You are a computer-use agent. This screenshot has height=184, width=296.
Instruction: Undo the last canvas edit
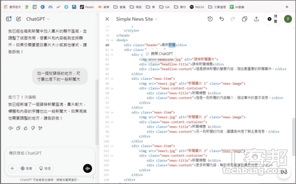pyautogui.click(x=222, y=19)
